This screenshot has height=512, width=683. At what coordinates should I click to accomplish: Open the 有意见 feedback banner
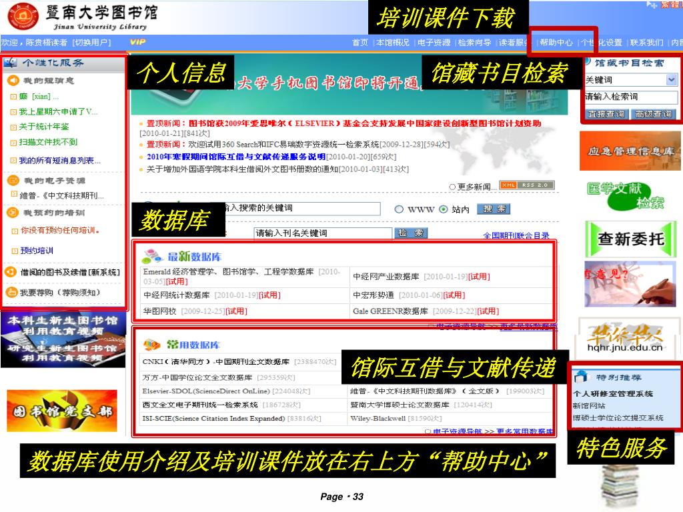pos(630,283)
